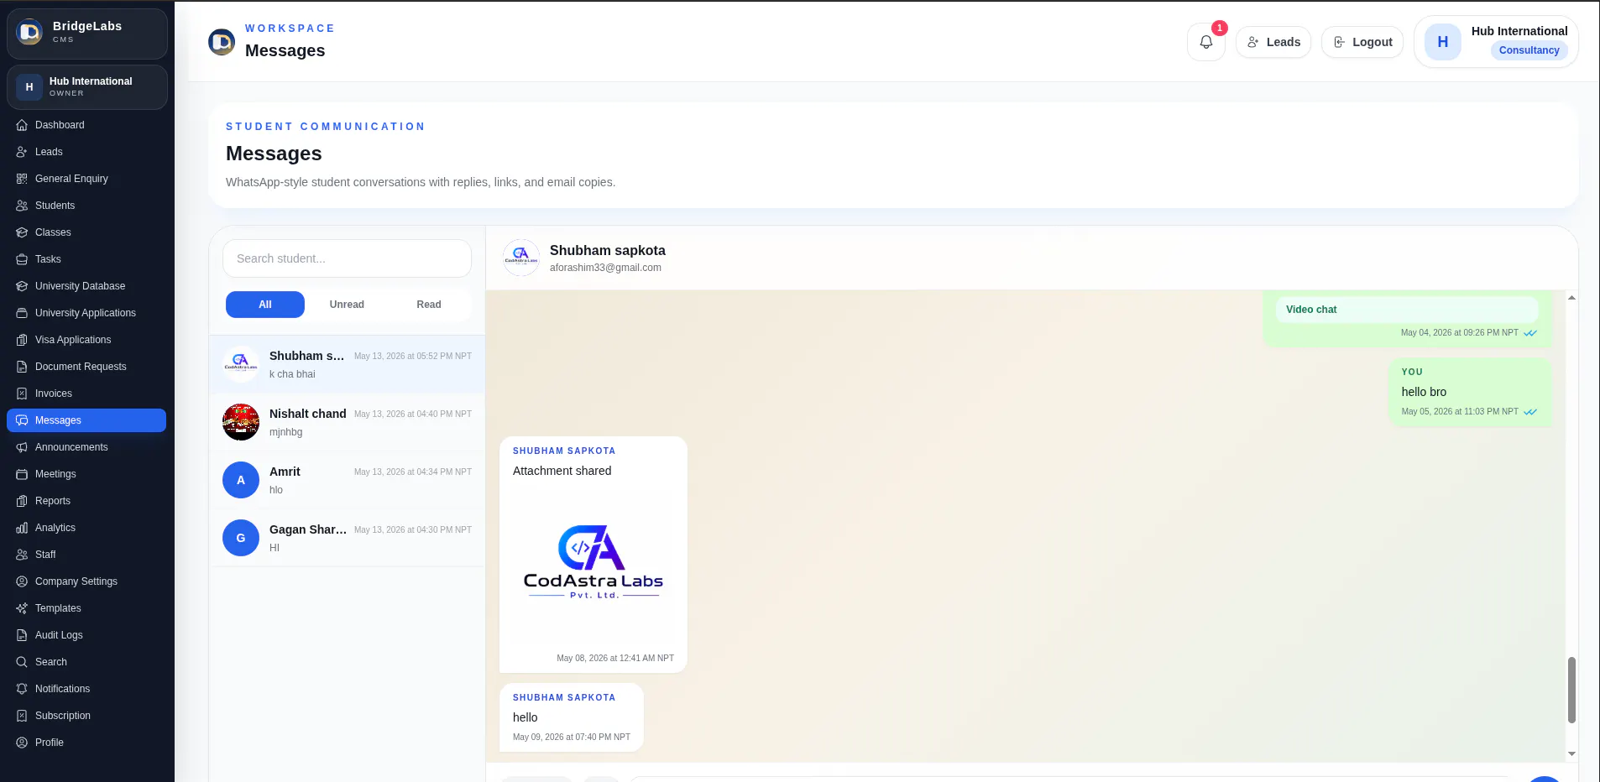Open Reports in sidebar

(86, 501)
